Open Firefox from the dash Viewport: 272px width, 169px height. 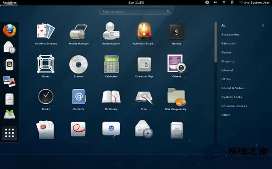click(x=10, y=30)
